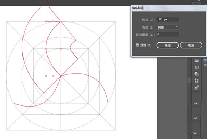207x139 pixels.
Task: Click the 斜接限制 (M) miter limit field
Action: (168, 34)
